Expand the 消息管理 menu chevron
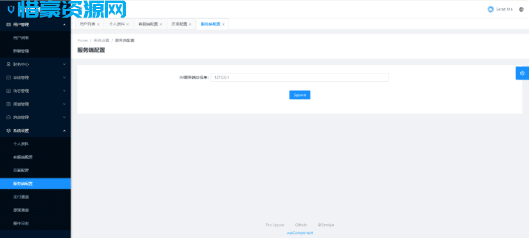 tap(64, 118)
